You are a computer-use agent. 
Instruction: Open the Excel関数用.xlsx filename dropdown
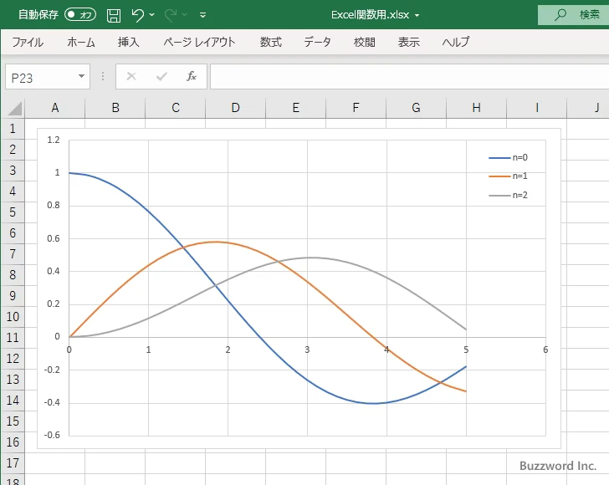click(417, 16)
